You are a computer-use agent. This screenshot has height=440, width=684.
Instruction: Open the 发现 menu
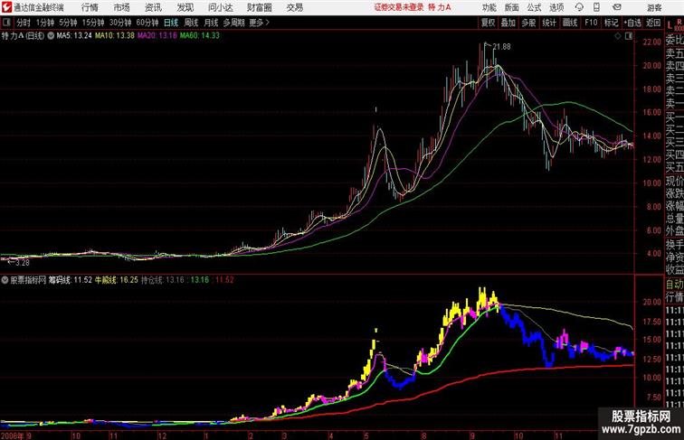185,7
